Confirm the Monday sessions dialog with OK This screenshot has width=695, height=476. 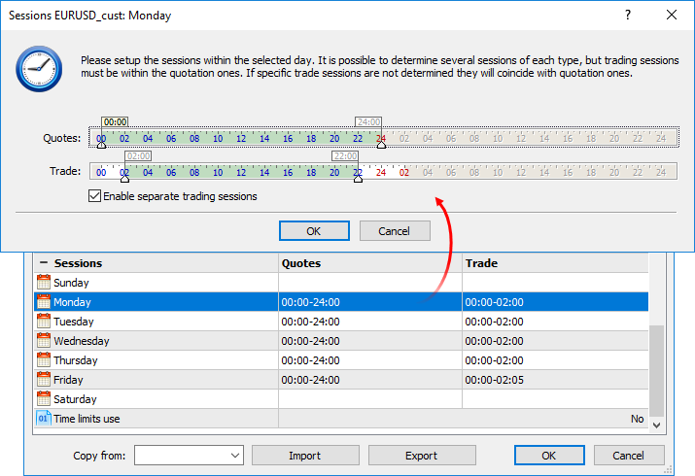coord(314,230)
